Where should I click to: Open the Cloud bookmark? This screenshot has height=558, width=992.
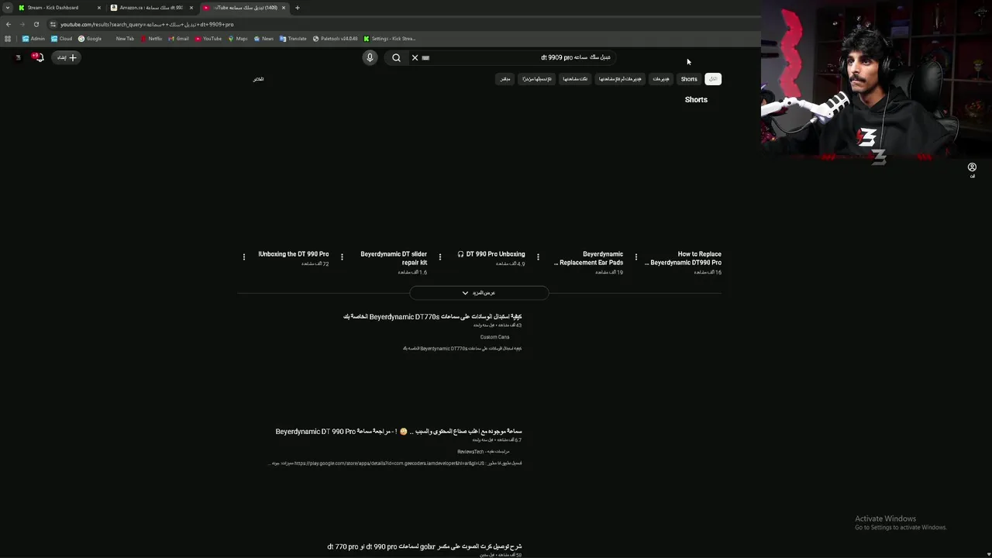[x=61, y=39]
